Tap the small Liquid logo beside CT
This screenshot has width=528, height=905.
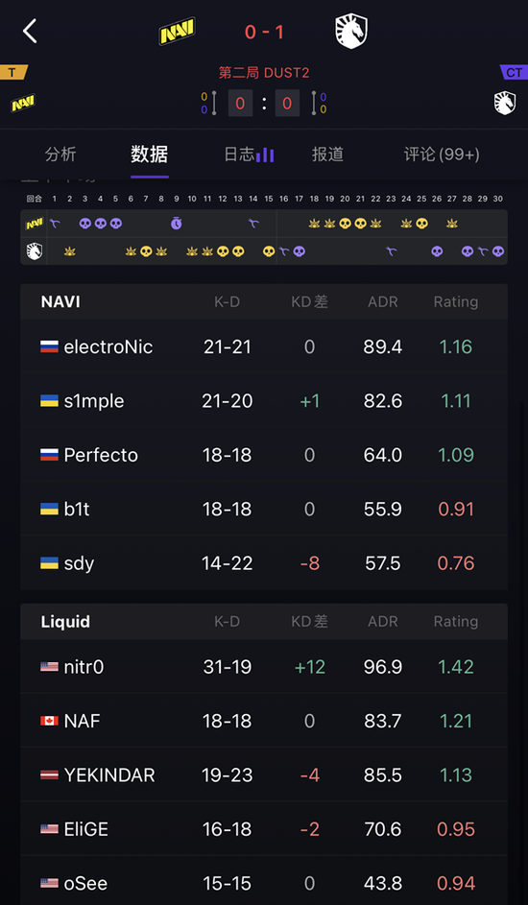[505, 104]
